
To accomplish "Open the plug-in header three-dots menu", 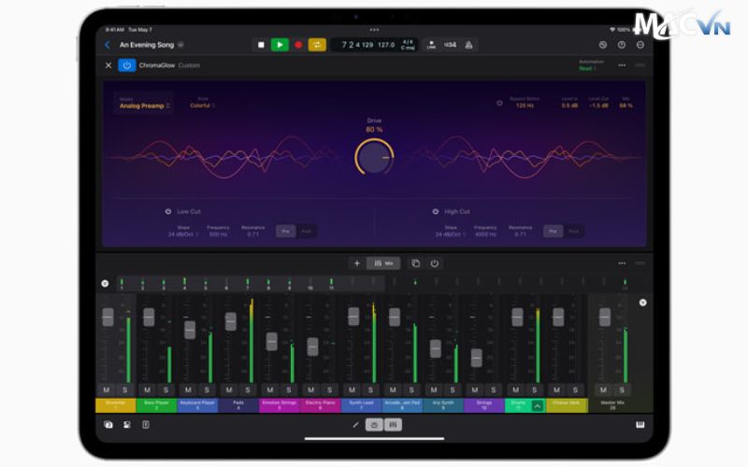I will 622,65.
